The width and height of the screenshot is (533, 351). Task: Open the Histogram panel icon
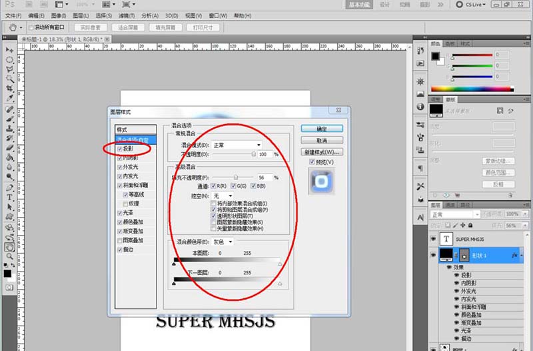(x=420, y=94)
